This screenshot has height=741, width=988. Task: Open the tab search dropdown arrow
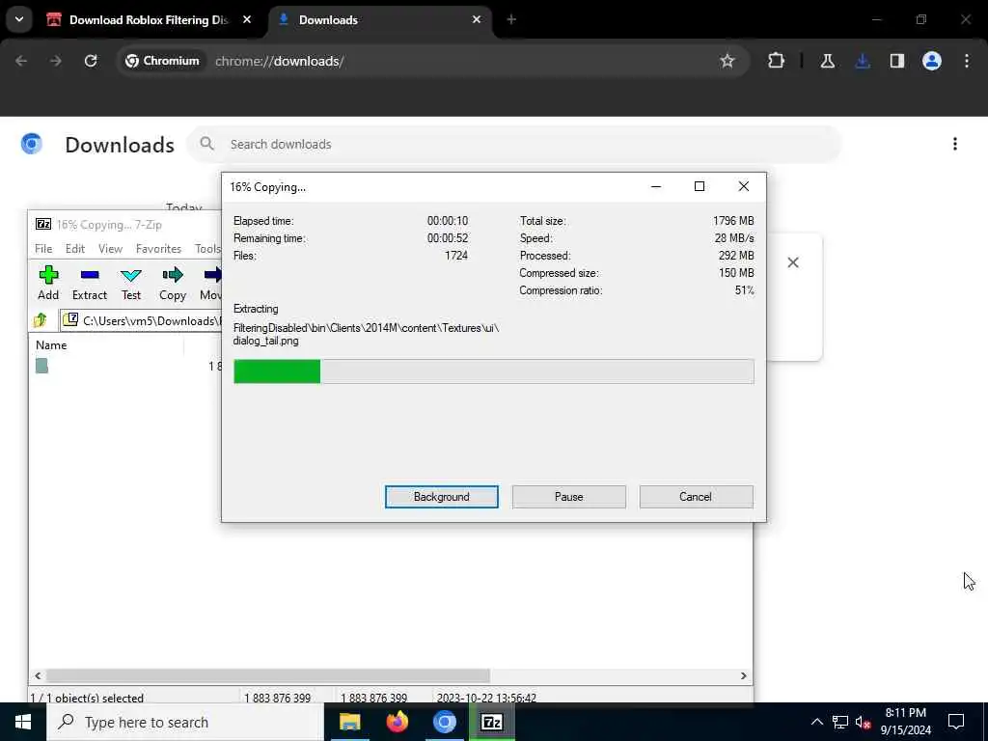click(19, 19)
